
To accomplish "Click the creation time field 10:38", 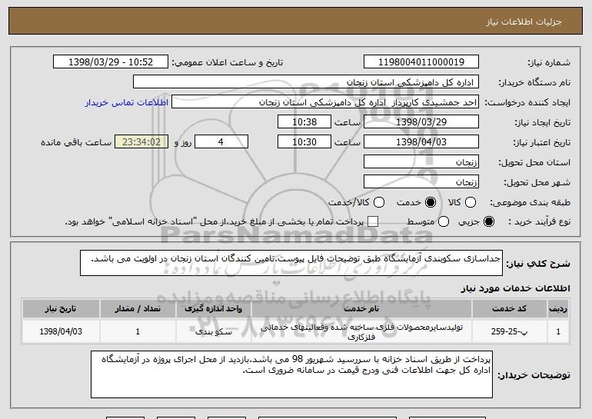I will 304,122.
